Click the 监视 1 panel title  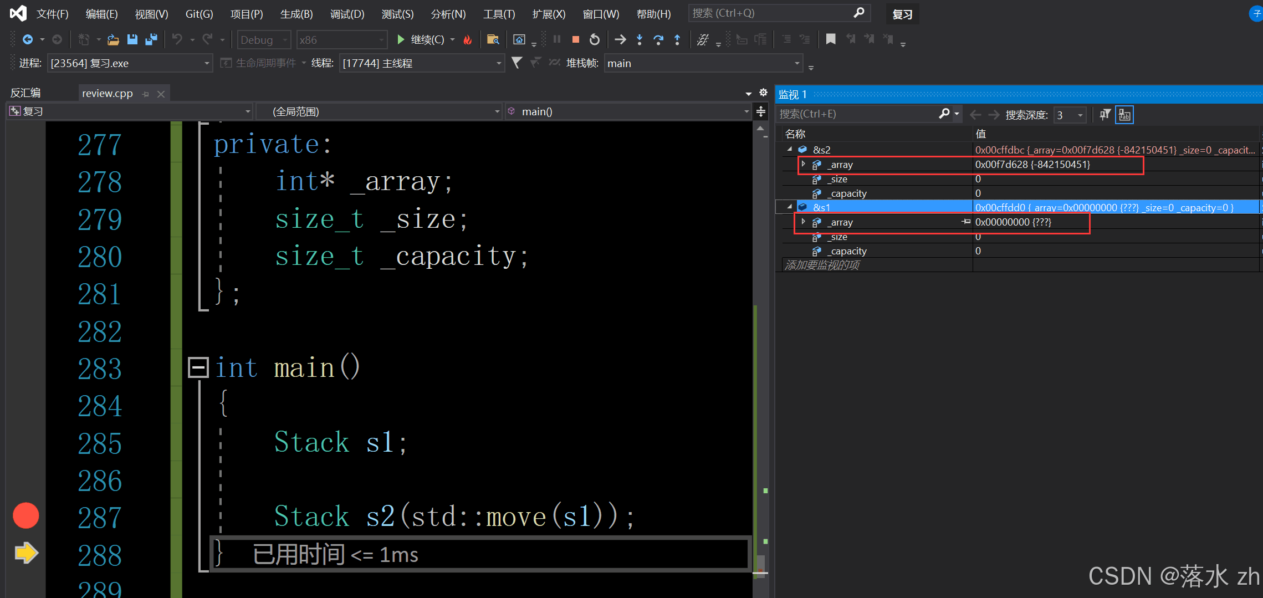[792, 94]
